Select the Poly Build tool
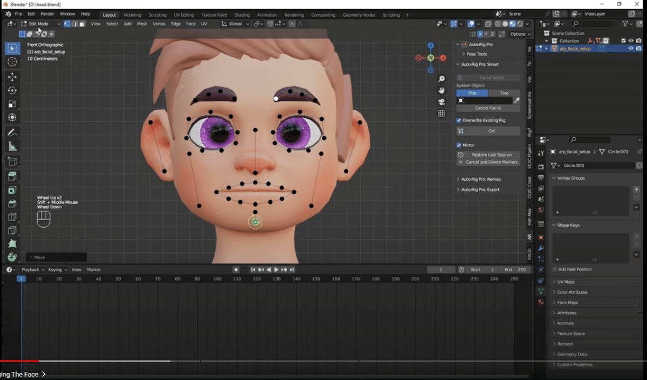Screen dimensions: 647x380 tap(12, 244)
